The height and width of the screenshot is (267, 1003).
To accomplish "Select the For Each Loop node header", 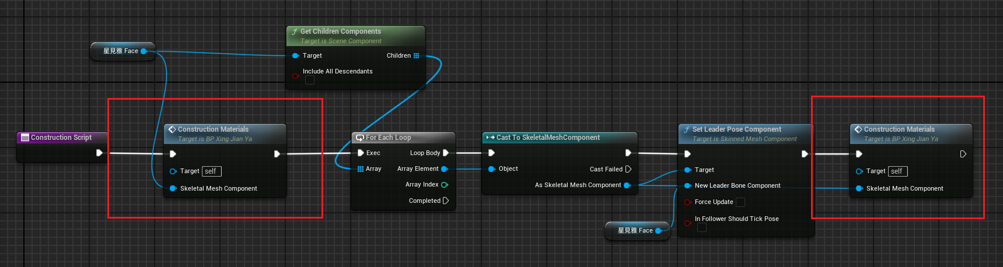I will [389, 138].
